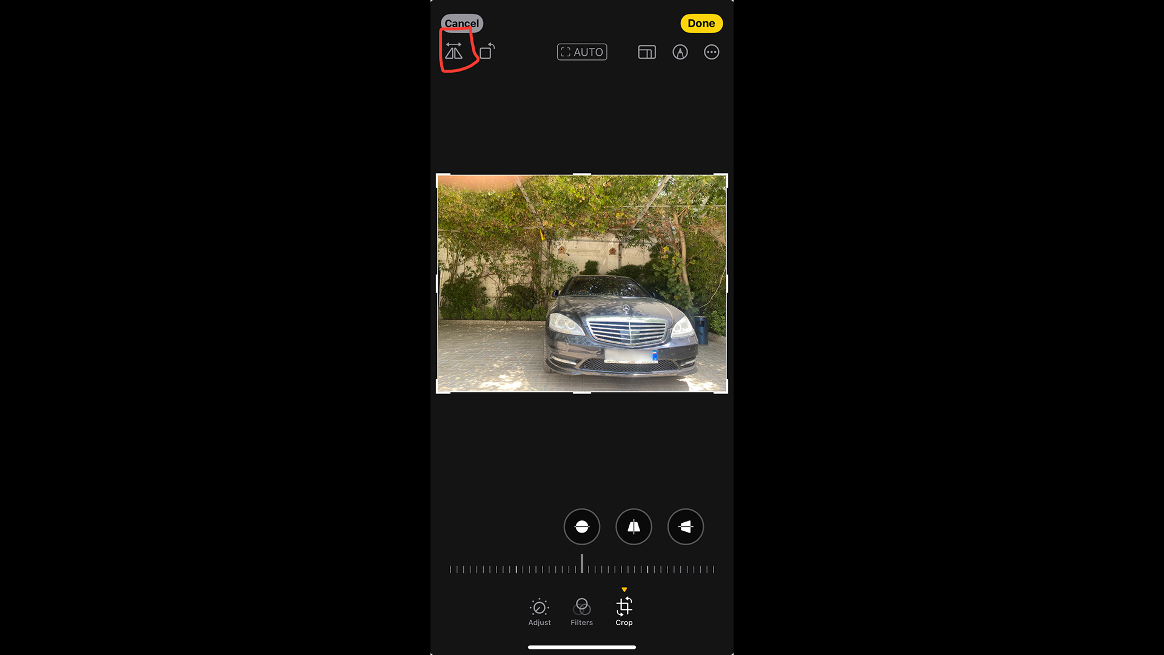Switch to the Adjust tab

pyautogui.click(x=540, y=611)
